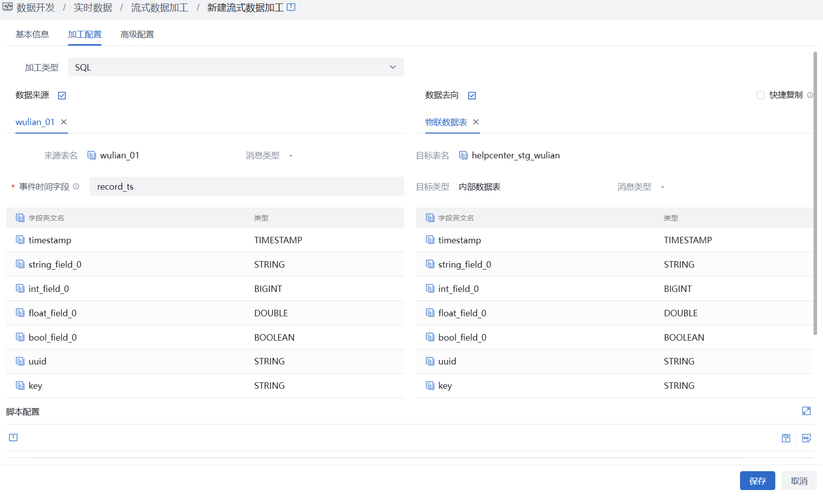The width and height of the screenshot is (823, 496).
Task: Click icon of source uuid row
Action: 20,361
